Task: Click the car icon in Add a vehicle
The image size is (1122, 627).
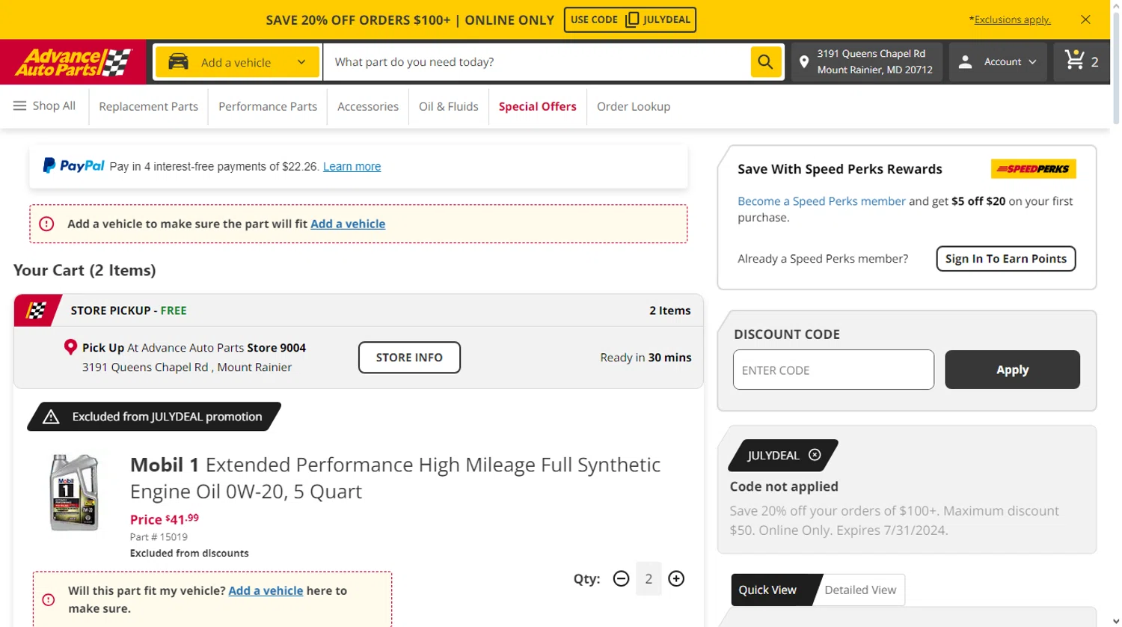Action: (x=178, y=62)
